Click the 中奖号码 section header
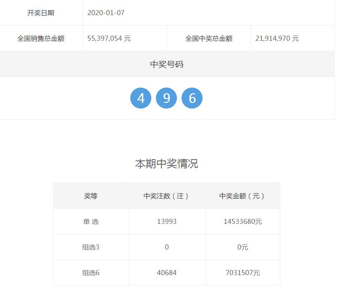The image size is (337, 286). (x=167, y=64)
